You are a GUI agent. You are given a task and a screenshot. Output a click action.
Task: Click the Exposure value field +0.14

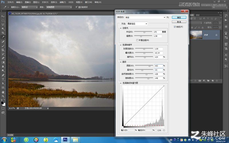coord(159,53)
